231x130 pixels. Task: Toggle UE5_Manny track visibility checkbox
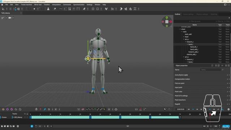(x=25, y=117)
